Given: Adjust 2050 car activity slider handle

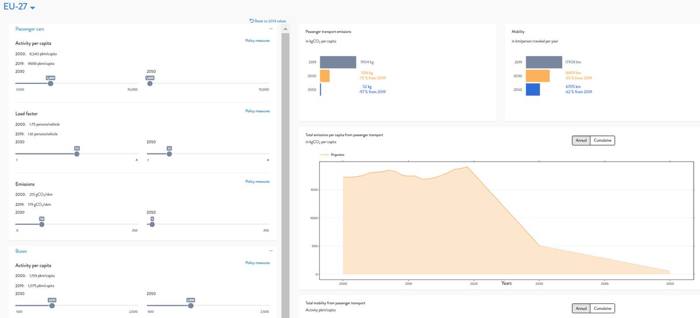Looking at the screenshot, I should [150, 83].
